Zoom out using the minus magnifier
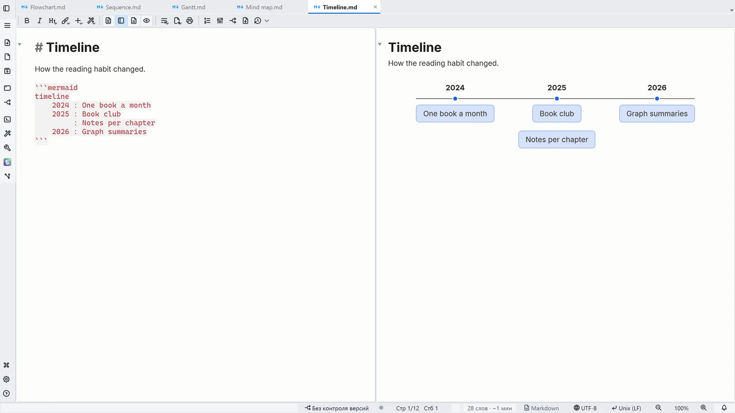The image size is (735, 413). click(x=658, y=408)
